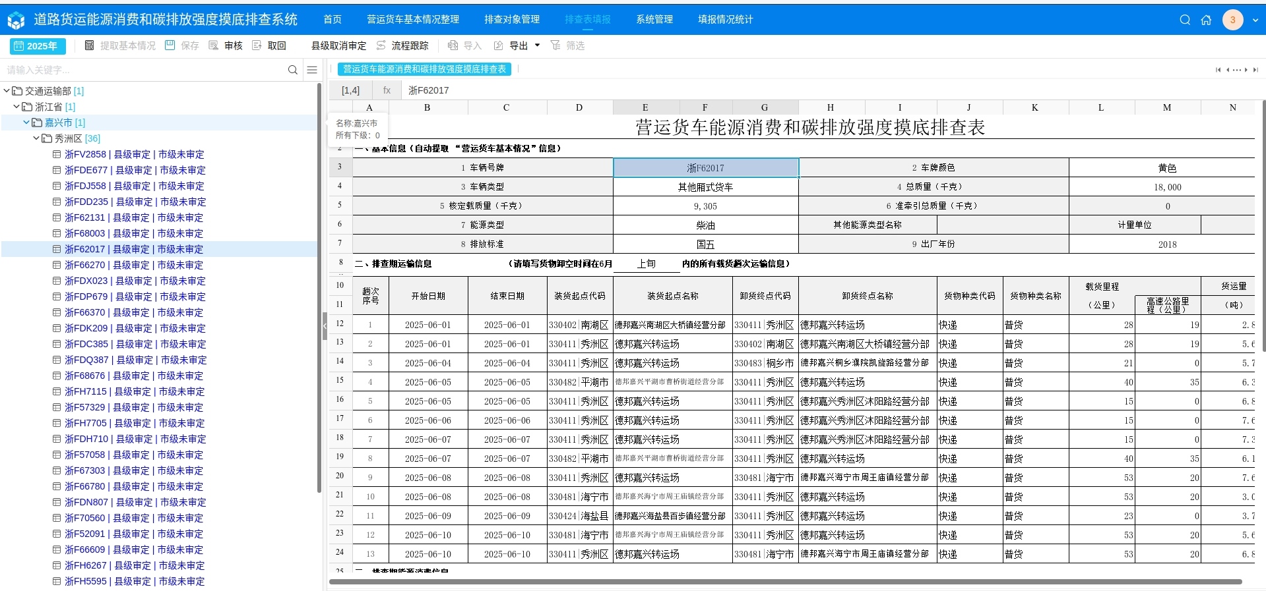Click the 提取基本情况 calculator icon
The width and height of the screenshot is (1266, 591).
point(89,45)
